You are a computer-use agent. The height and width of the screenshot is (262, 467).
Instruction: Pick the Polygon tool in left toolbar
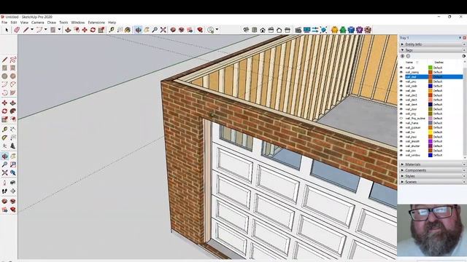click(x=13, y=76)
